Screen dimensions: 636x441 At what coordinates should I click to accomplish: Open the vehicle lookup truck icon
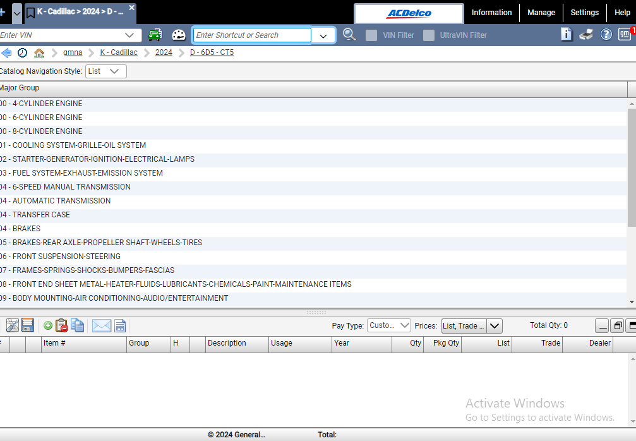click(x=155, y=35)
